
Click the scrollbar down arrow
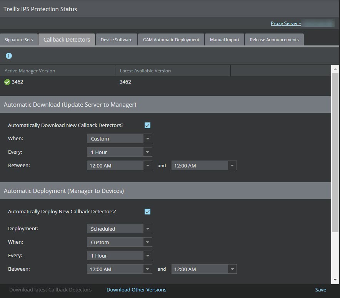tap(335, 280)
